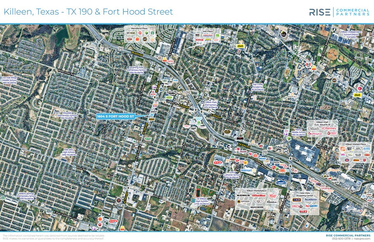Image resolution: width=374 pixels, height=242 pixels.
Task: Select the CE Ellison High School label
Action: 202,201
